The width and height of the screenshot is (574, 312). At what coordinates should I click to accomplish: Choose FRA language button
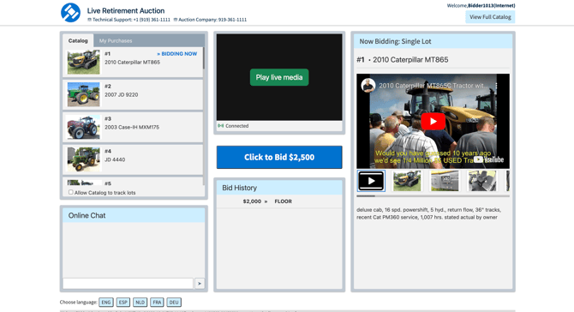point(157,302)
